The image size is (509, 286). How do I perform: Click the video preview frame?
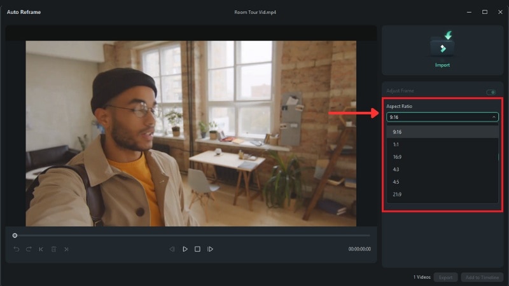click(x=191, y=133)
